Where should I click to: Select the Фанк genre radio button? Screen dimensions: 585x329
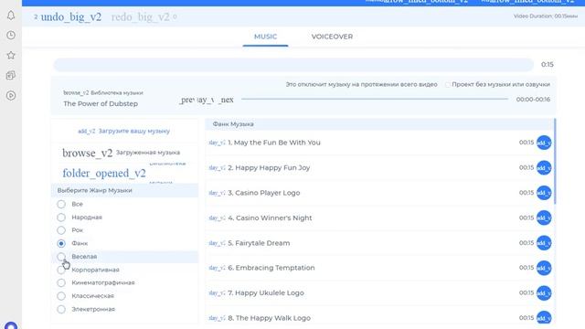[61, 244]
